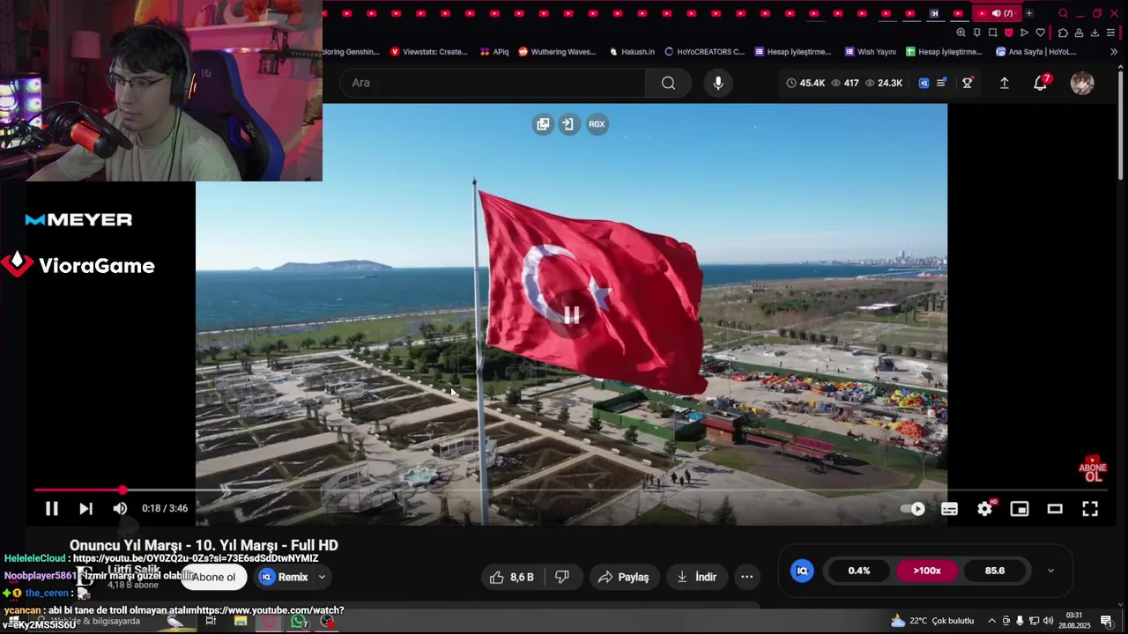
Task: Expand the vidIQ stats panel chevron
Action: (x=1050, y=571)
